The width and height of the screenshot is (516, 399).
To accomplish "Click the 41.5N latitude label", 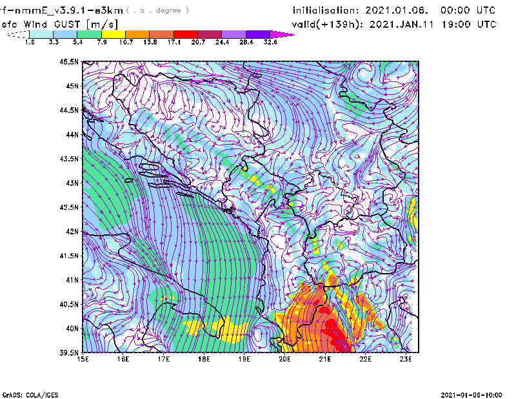I will click(70, 256).
